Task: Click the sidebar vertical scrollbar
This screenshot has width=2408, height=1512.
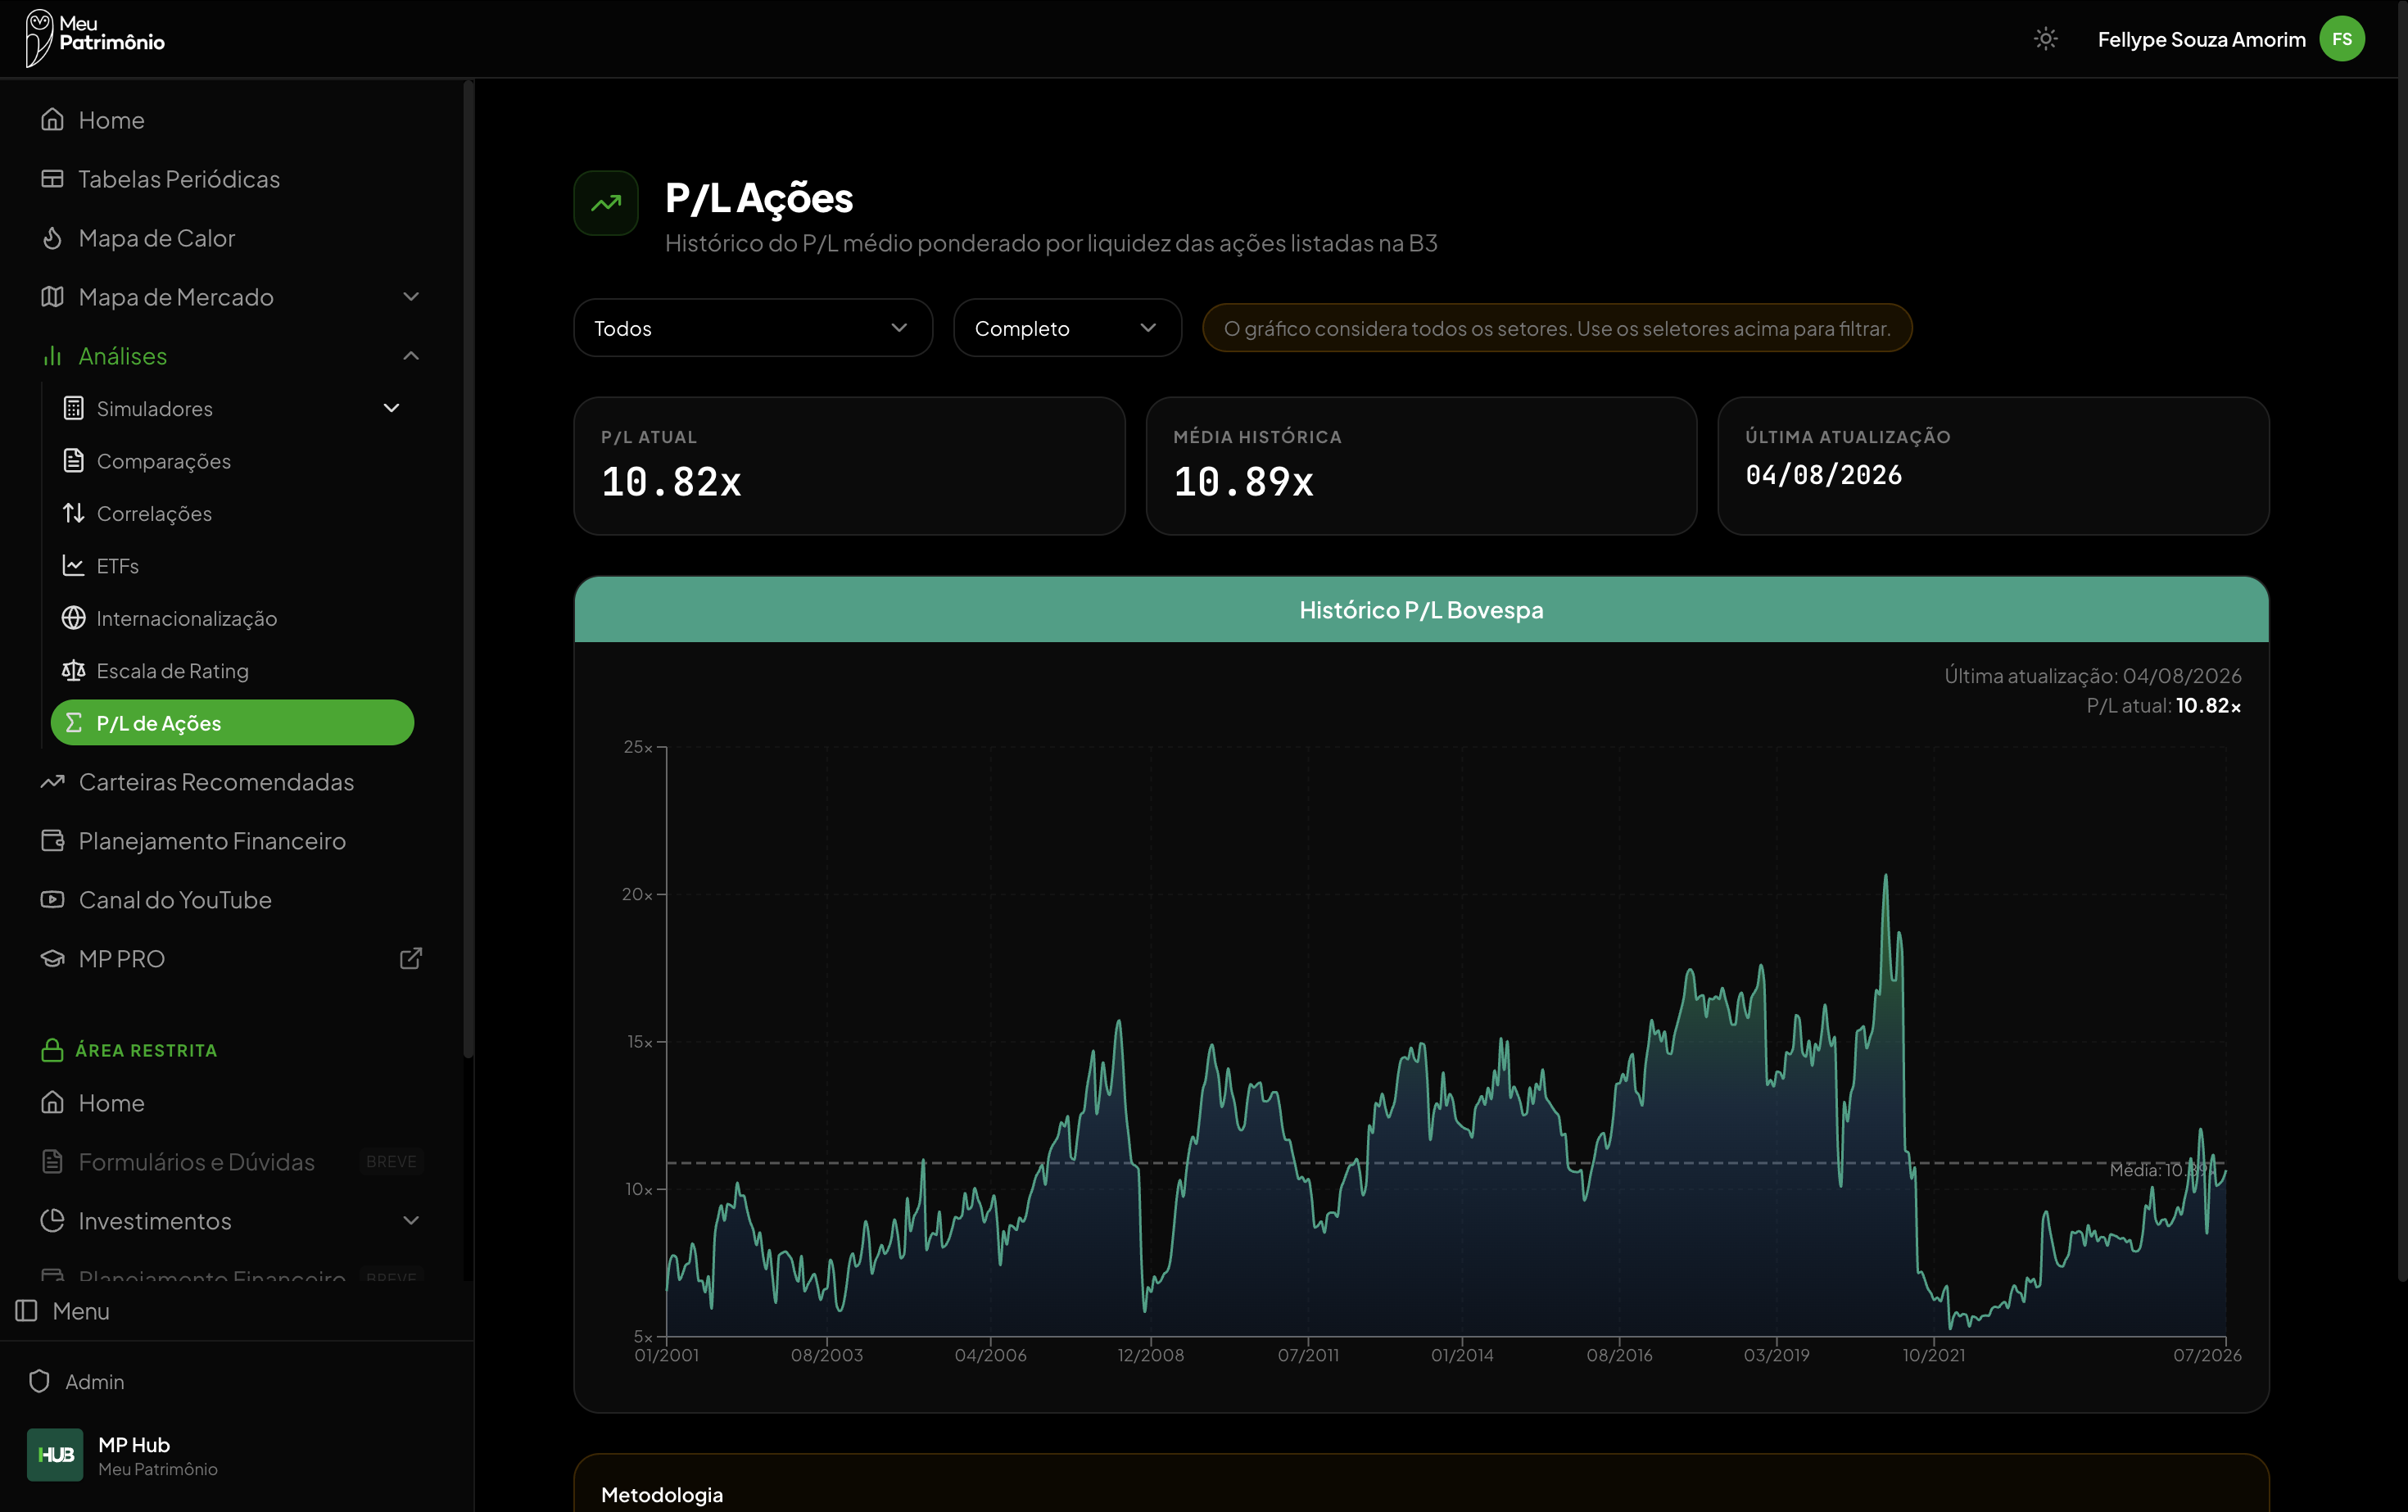Action: (x=468, y=570)
